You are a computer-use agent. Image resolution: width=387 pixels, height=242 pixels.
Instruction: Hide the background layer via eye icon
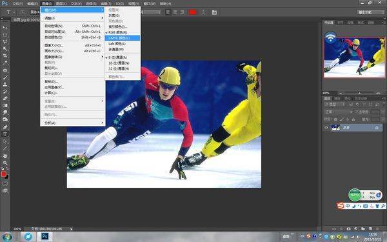pyautogui.click(x=326, y=128)
